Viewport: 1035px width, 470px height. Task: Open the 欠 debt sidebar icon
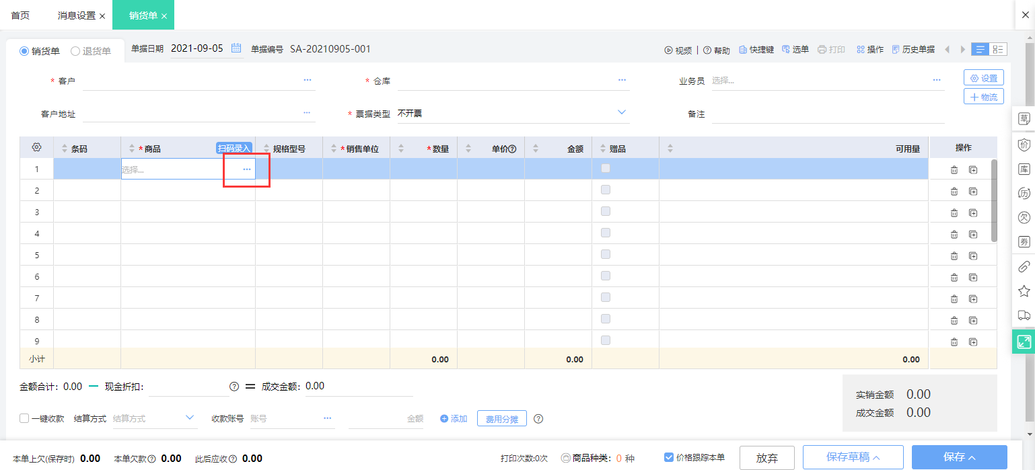1024,218
